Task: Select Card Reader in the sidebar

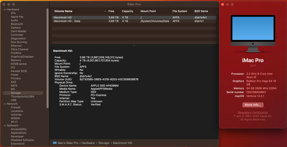Action: [19, 31]
